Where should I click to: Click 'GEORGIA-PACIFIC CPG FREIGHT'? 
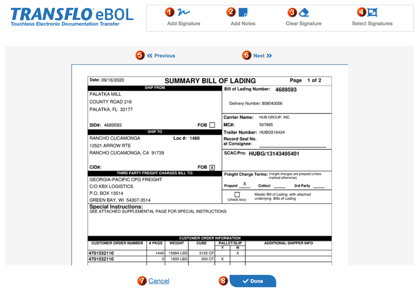tap(126, 180)
